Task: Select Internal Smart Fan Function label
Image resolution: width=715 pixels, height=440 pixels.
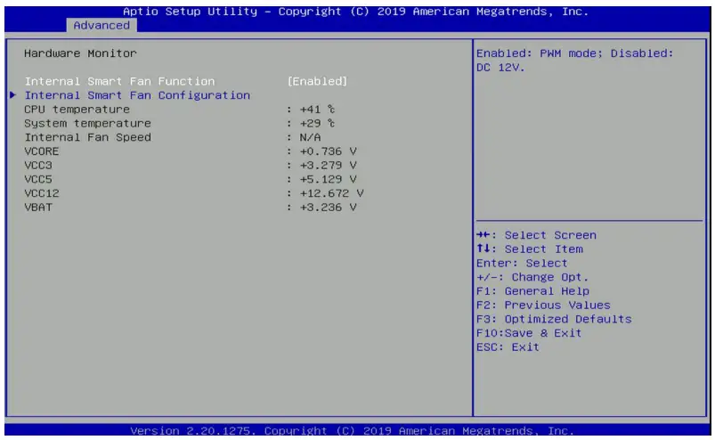Action: point(119,81)
